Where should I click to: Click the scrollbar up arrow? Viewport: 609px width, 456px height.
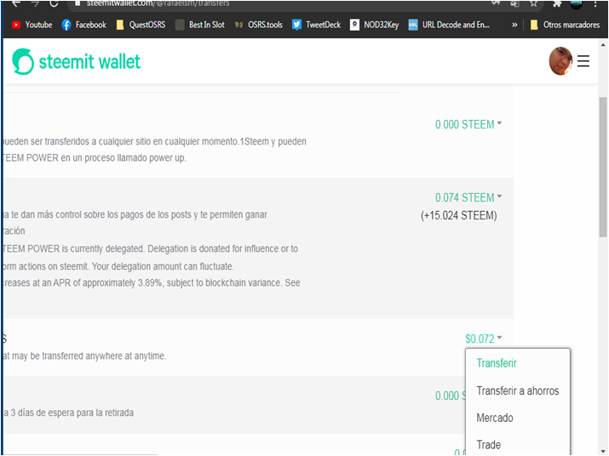click(603, 45)
